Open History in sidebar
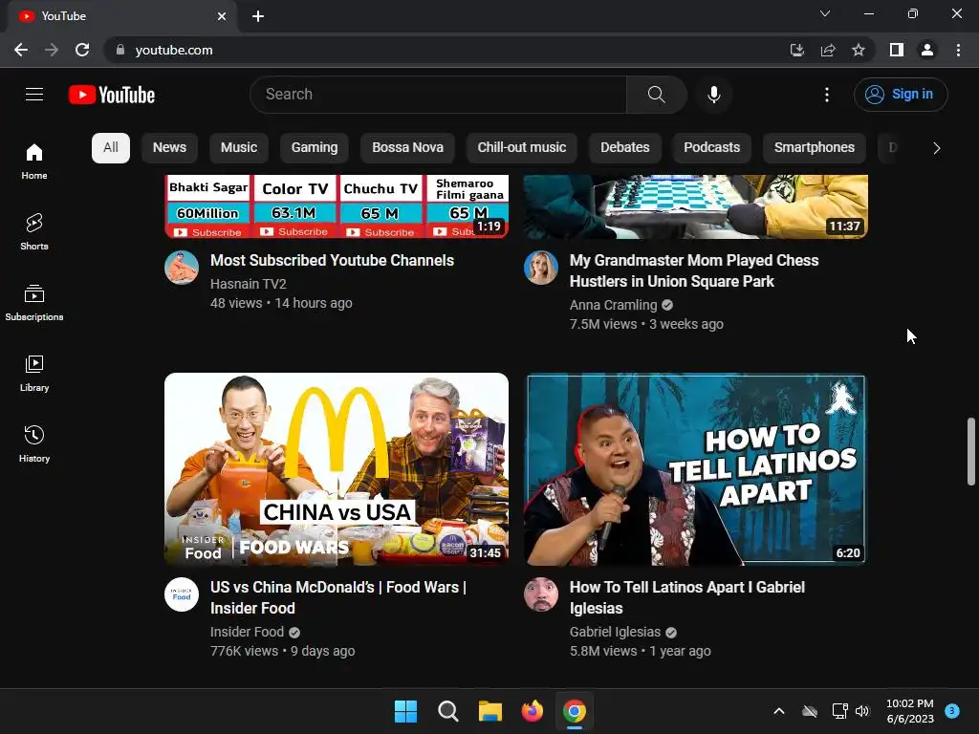 34,443
